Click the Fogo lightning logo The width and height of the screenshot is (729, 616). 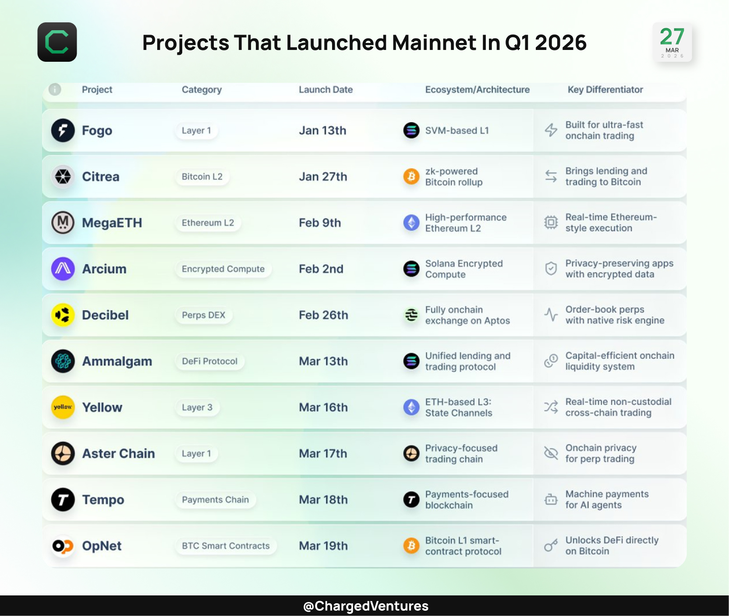(x=63, y=131)
